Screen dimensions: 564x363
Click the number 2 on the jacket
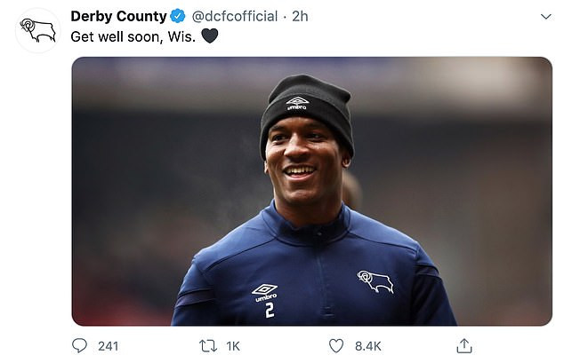[x=270, y=311]
